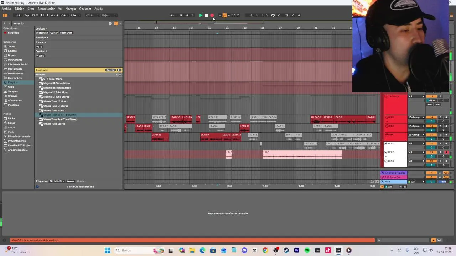Click the Distortion filter tag
The height and width of the screenshot is (256, 456).
point(42,33)
